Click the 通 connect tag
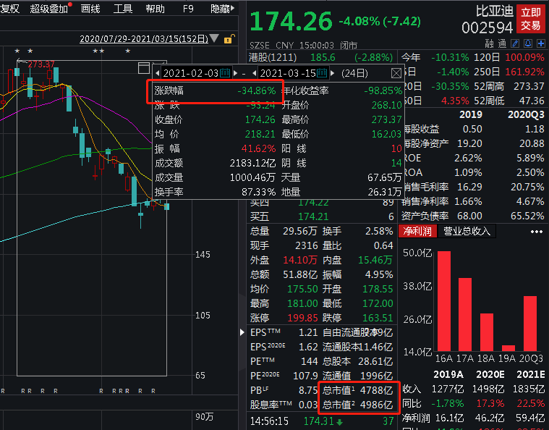 tap(502, 43)
